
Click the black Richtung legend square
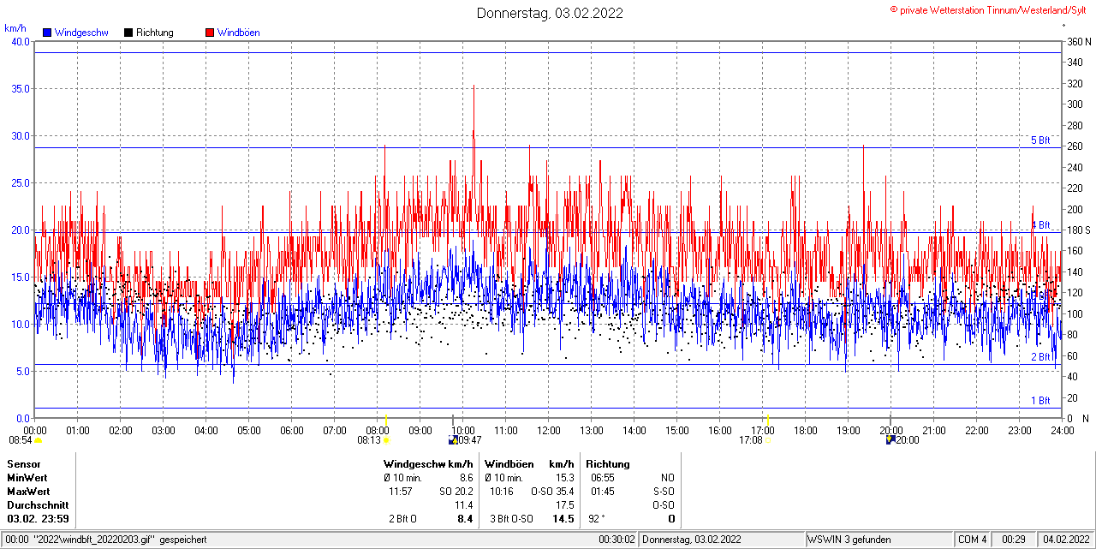128,33
